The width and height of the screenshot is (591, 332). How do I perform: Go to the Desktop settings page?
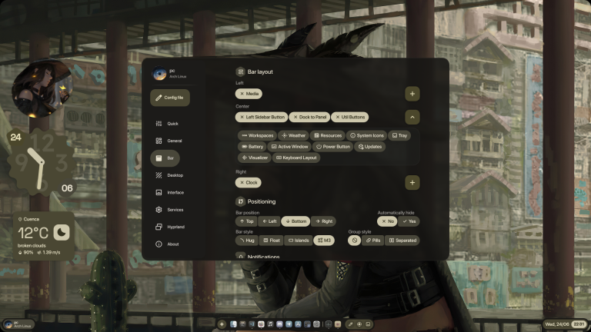click(x=169, y=175)
